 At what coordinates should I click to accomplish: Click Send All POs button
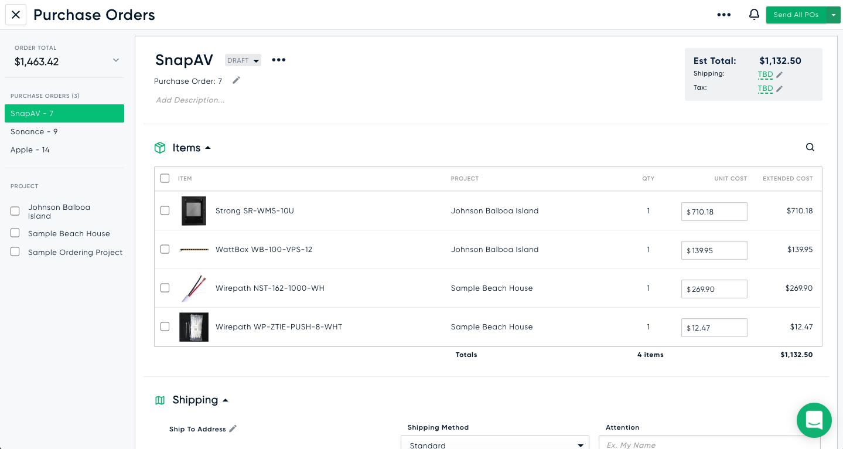point(796,15)
